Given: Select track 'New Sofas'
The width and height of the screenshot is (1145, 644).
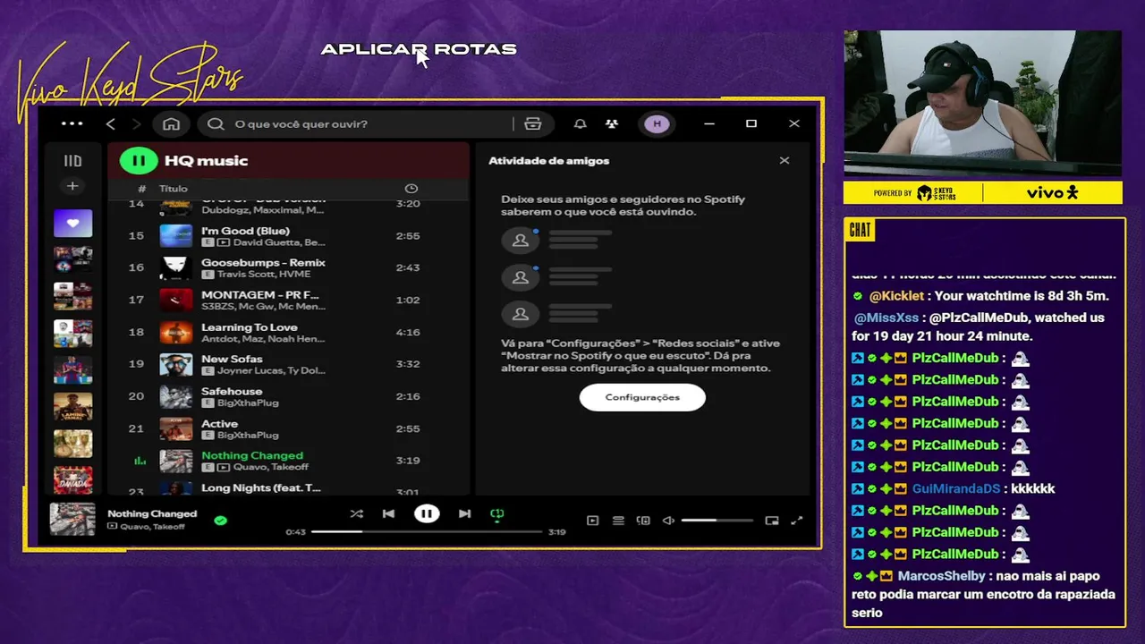Looking at the screenshot, I should (x=288, y=364).
